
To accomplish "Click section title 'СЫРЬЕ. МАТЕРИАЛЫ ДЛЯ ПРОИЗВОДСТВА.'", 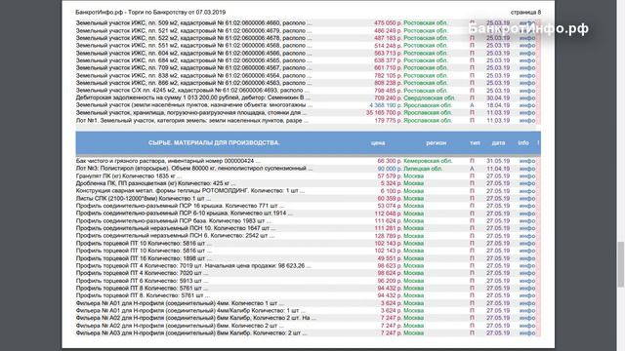I will pos(214,143).
